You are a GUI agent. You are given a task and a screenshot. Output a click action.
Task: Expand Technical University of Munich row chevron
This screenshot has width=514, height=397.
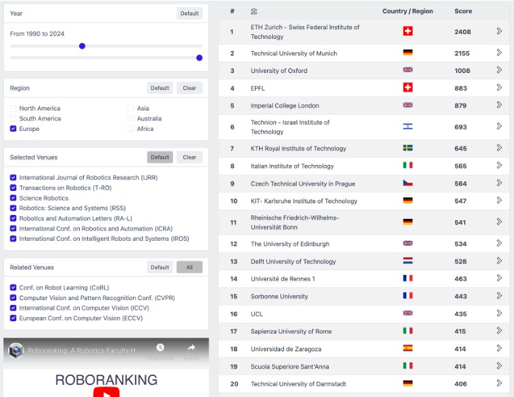(x=499, y=53)
